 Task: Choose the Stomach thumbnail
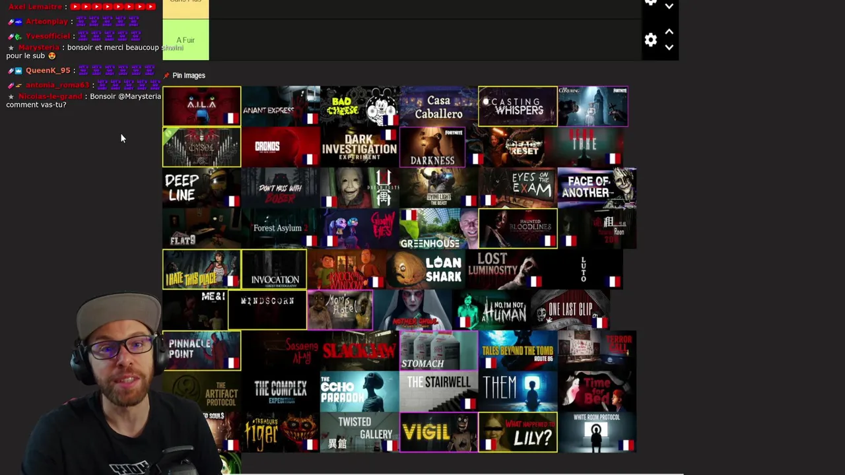tap(439, 351)
